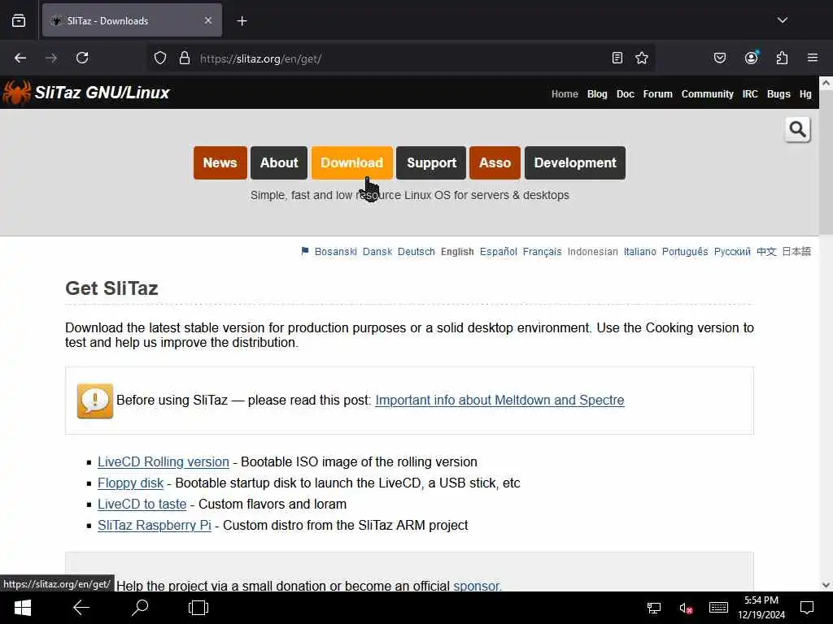The width and height of the screenshot is (833, 624).
Task: Open the site search magnifier icon
Action: (797, 129)
